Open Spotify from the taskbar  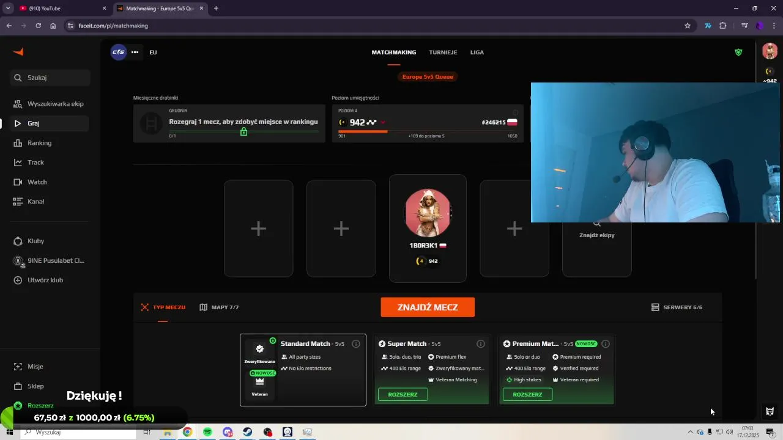[x=207, y=432]
